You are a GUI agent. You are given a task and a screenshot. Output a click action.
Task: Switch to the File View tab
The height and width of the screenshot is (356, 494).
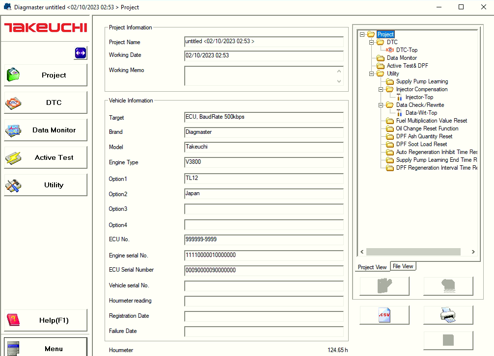click(403, 266)
